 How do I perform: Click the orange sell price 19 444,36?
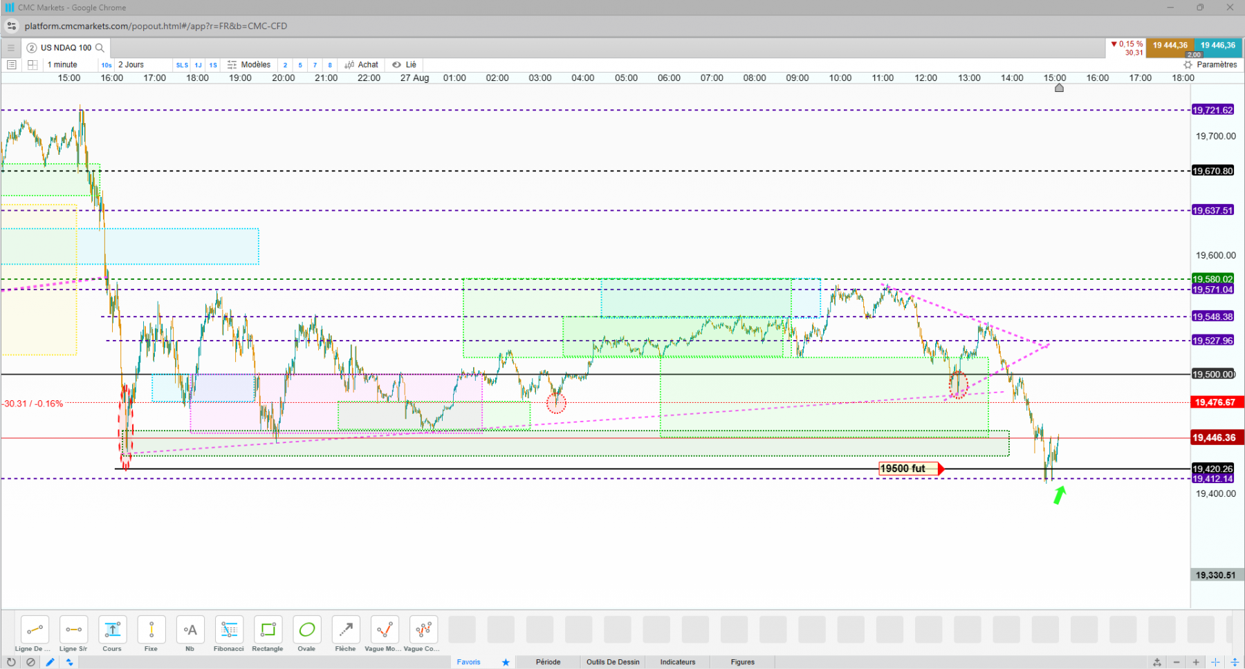1170,47
